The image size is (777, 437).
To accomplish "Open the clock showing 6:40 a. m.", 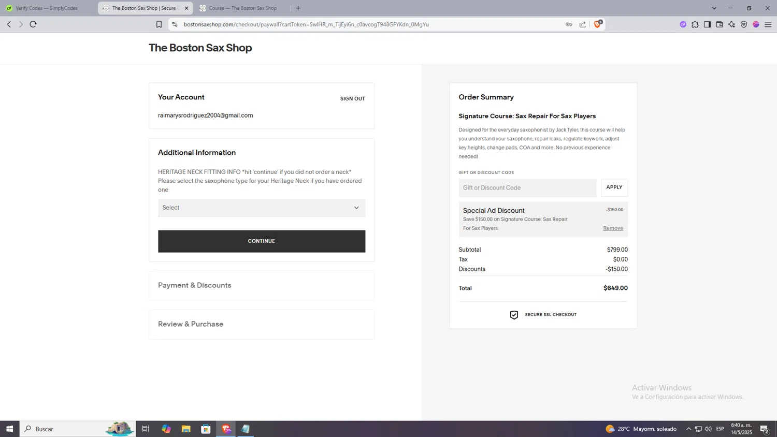I will tap(741, 429).
